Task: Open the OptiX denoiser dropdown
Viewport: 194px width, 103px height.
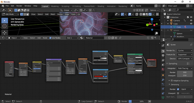Action: click(186, 89)
